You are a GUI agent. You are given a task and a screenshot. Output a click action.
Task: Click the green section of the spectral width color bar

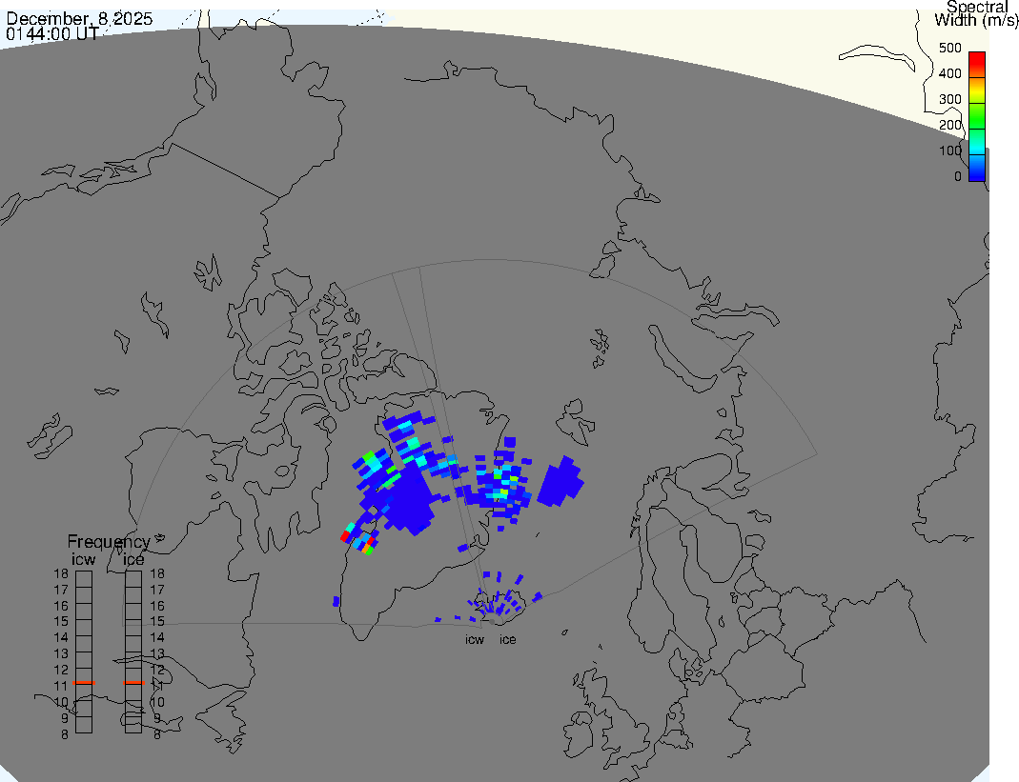click(x=977, y=115)
